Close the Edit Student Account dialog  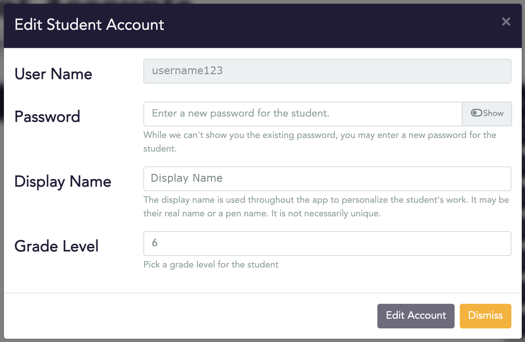click(x=506, y=22)
